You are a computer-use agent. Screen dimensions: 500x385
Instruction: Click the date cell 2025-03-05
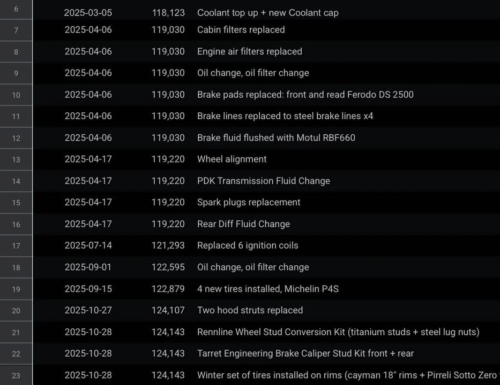[x=88, y=13]
